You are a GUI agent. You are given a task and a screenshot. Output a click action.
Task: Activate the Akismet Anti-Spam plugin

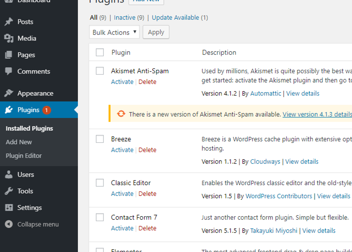122,82
